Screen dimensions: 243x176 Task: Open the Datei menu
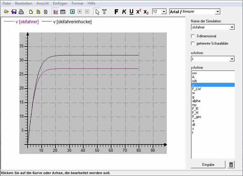pos(6,3)
